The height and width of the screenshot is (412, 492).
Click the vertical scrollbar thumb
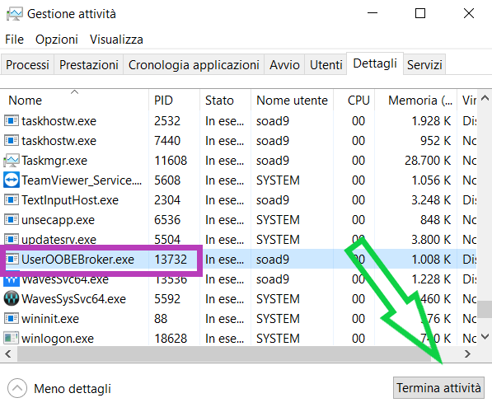(485, 310)
